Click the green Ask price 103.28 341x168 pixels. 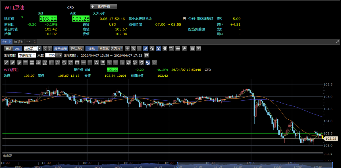81,19
